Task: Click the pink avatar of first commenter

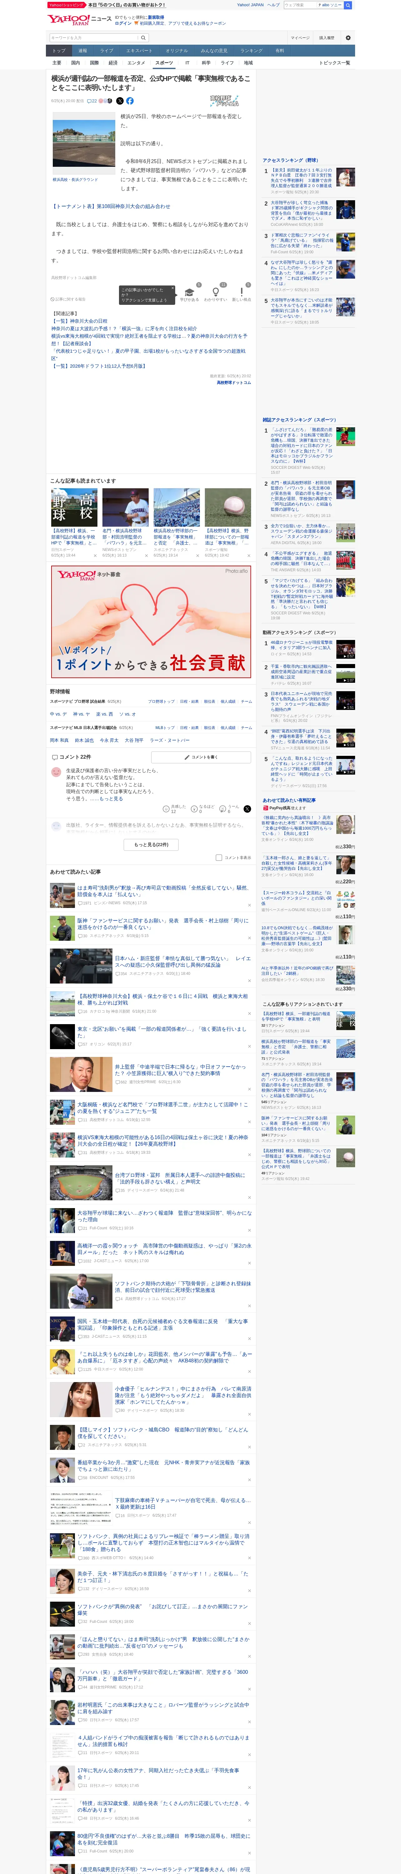Action: tap(56, 773)
